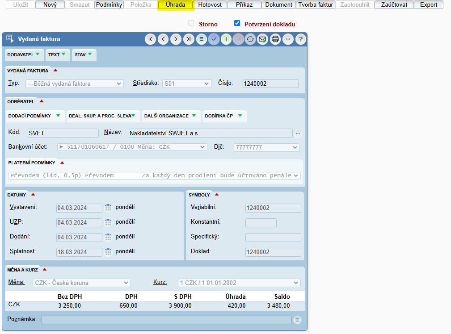Screen dimensions: 451x334
Task: Open payment terms Převodem dropdown
Action: click(154, 175)
